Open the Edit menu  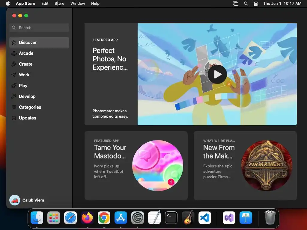coord(45,4)
